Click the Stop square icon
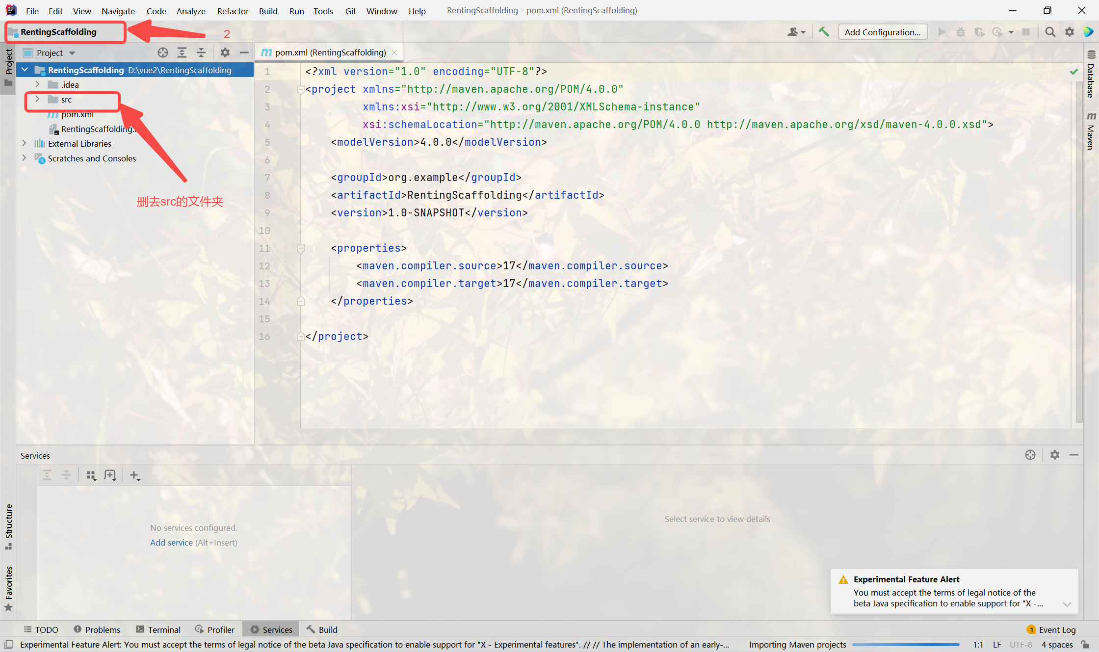This screenshot has width=1099, height=652. tap(1026, 32)
